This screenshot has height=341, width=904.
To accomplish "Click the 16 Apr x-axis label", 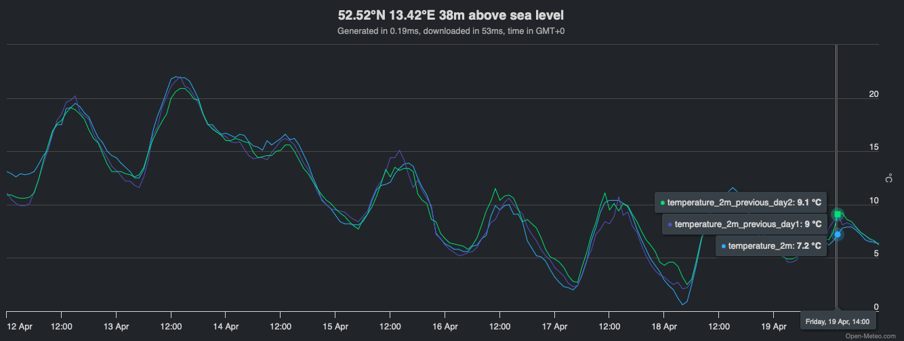I will coord(445,326).
